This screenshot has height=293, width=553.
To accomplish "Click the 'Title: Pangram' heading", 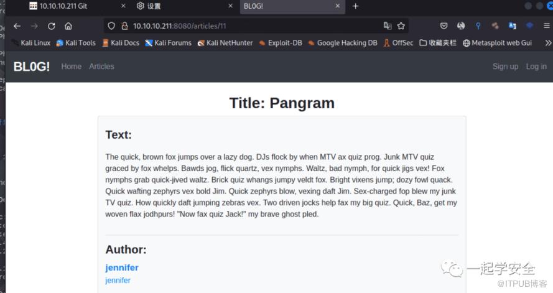I will pyautogui.click(x=282, y=103).
